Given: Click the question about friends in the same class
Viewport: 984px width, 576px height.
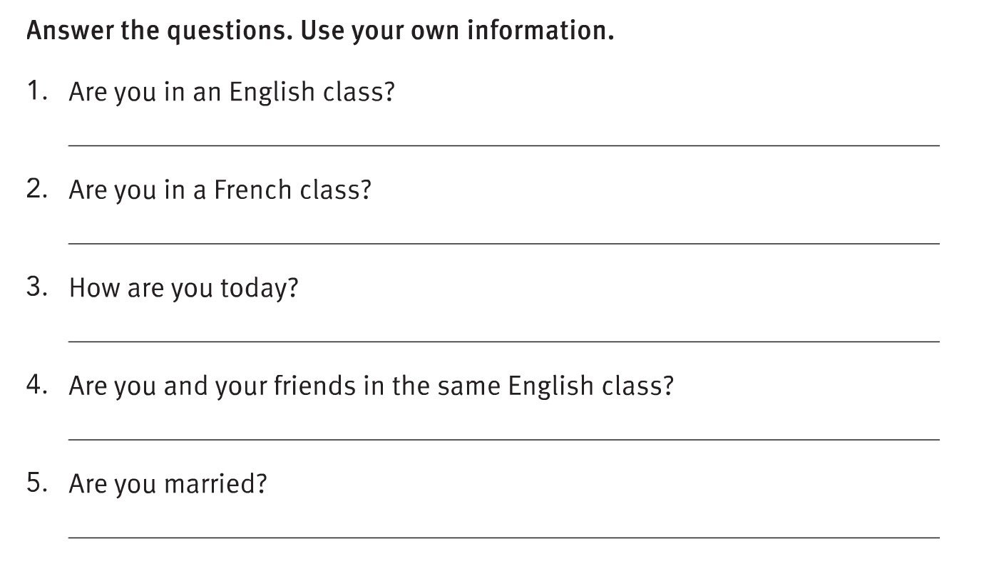Looking at the screenshot, I should point(371,386).
